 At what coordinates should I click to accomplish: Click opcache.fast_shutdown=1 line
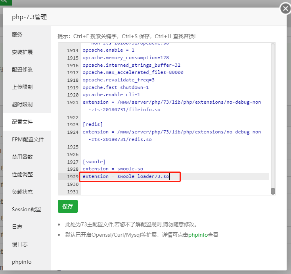click(x=116, y=87)
